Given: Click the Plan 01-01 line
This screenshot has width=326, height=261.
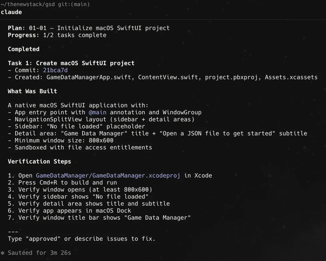Looking at the screenshot, I should [89, 28].
